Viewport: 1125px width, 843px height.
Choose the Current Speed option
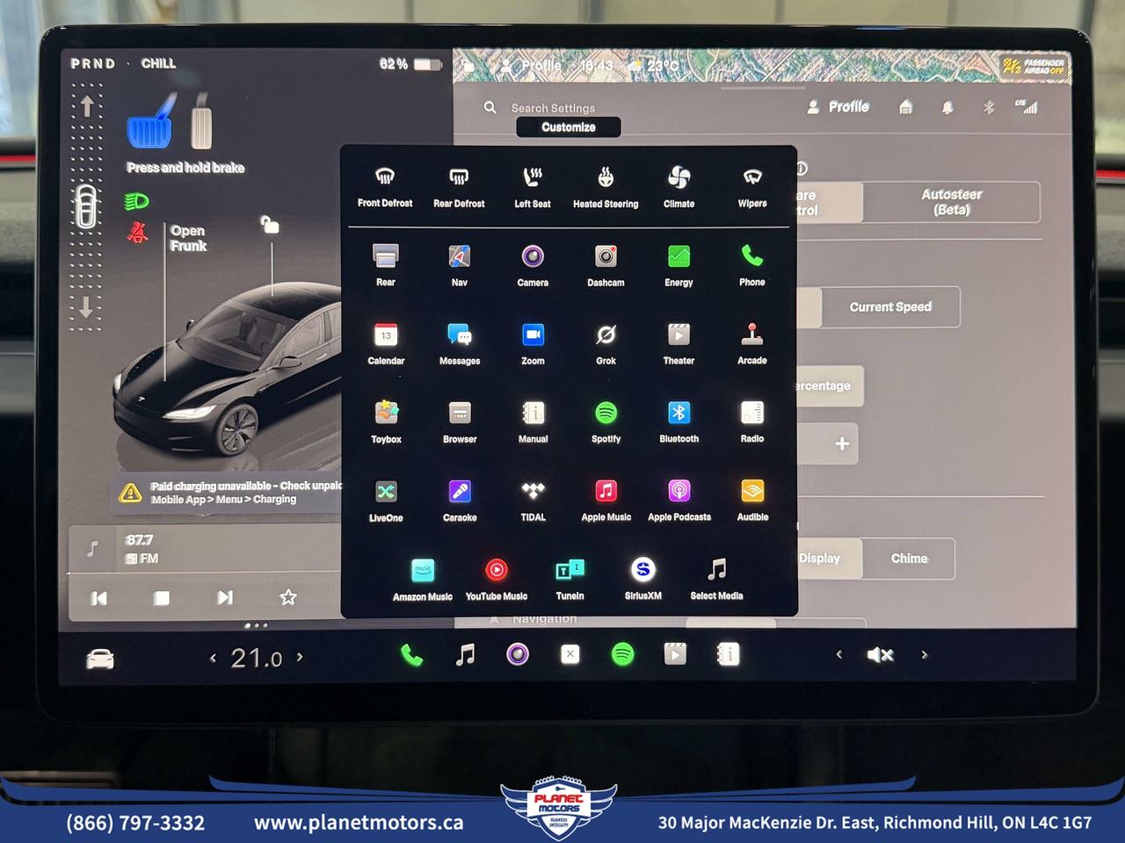889,307
